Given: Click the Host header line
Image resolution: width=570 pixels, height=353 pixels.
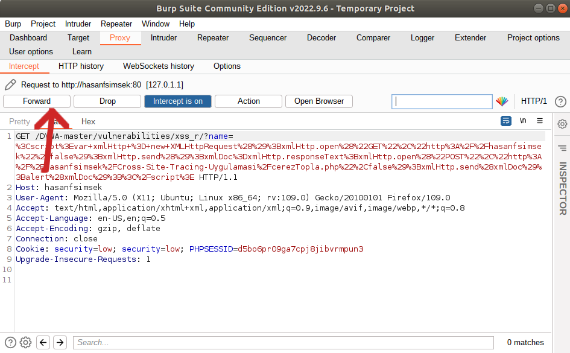Looking at the screenshot, I should (x=59, y=188).
